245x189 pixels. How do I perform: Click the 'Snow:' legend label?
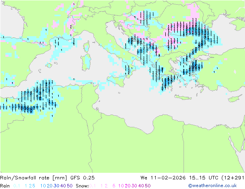point(82,186)
